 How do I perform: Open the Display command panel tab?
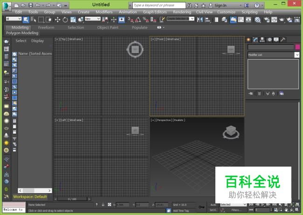tap(276, 40)
